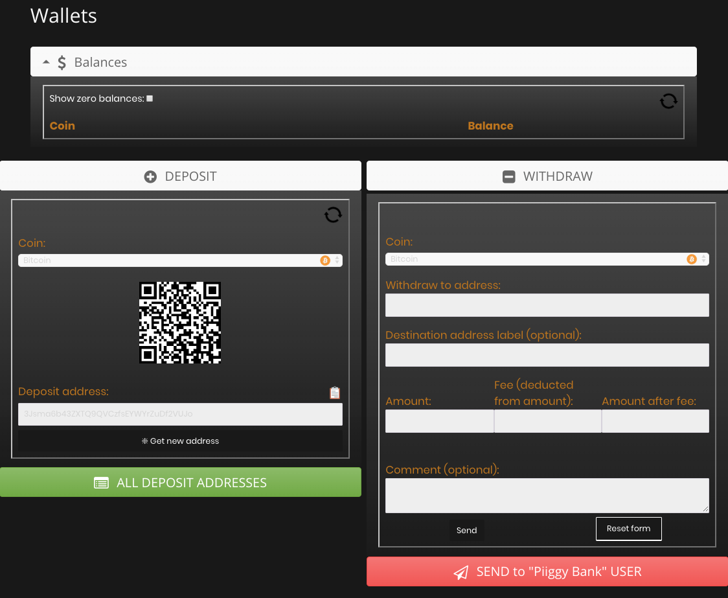Image resolution: width=728 pixels, height=598 pixels.
Task: Click the paper plane send icon
Action: click(461, 573)
